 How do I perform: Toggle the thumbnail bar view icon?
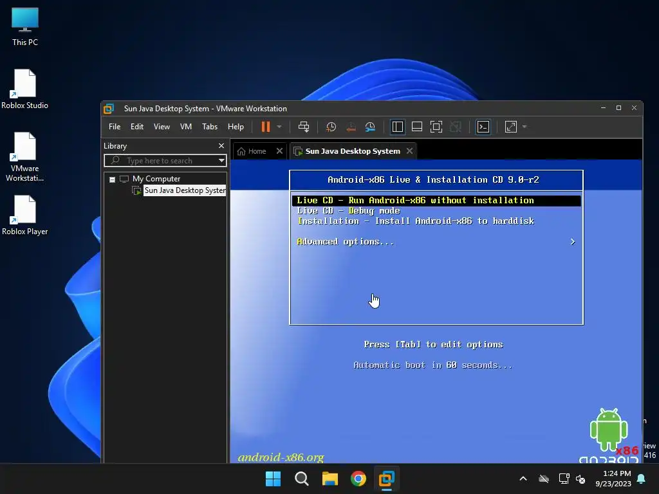(x=416, y=127)
